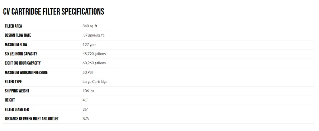Viewport: 319px width, 131px height.
Task: Click the 60,960 gallons value
Action: pos(94,63)
